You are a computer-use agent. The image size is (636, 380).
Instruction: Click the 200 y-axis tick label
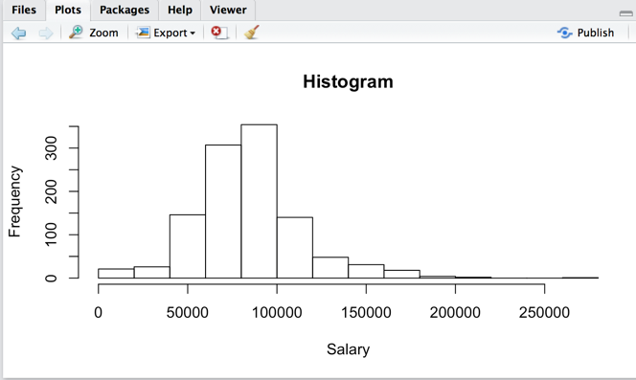51,191
